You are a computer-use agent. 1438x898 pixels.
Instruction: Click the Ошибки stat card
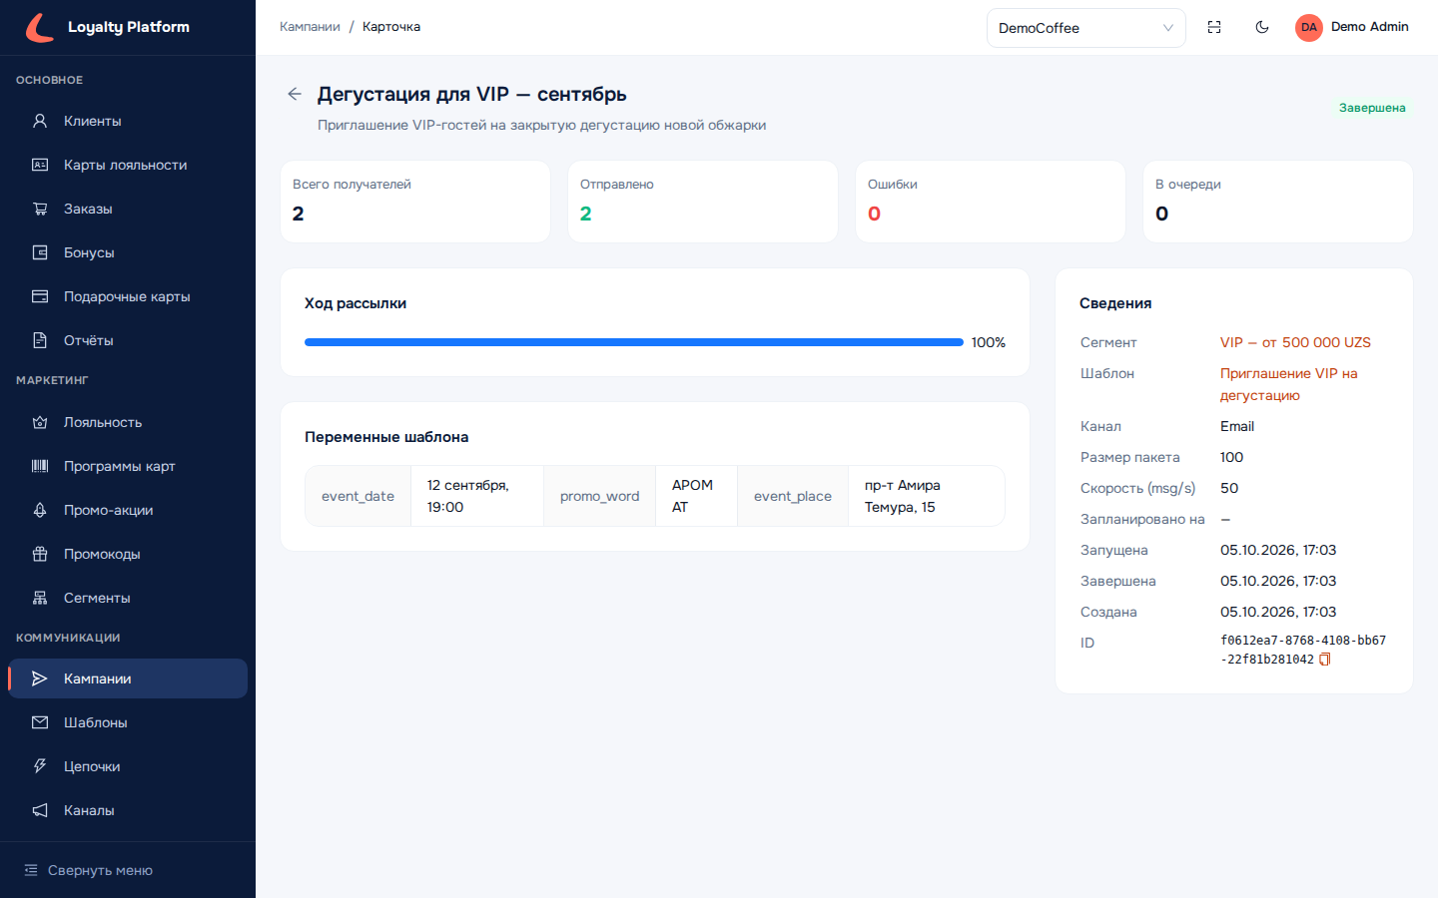[991, 202]
